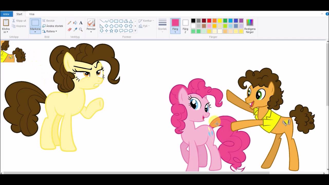Select Färg 1 as active color
The image size is (329, 185).
[x=175, y=26]
